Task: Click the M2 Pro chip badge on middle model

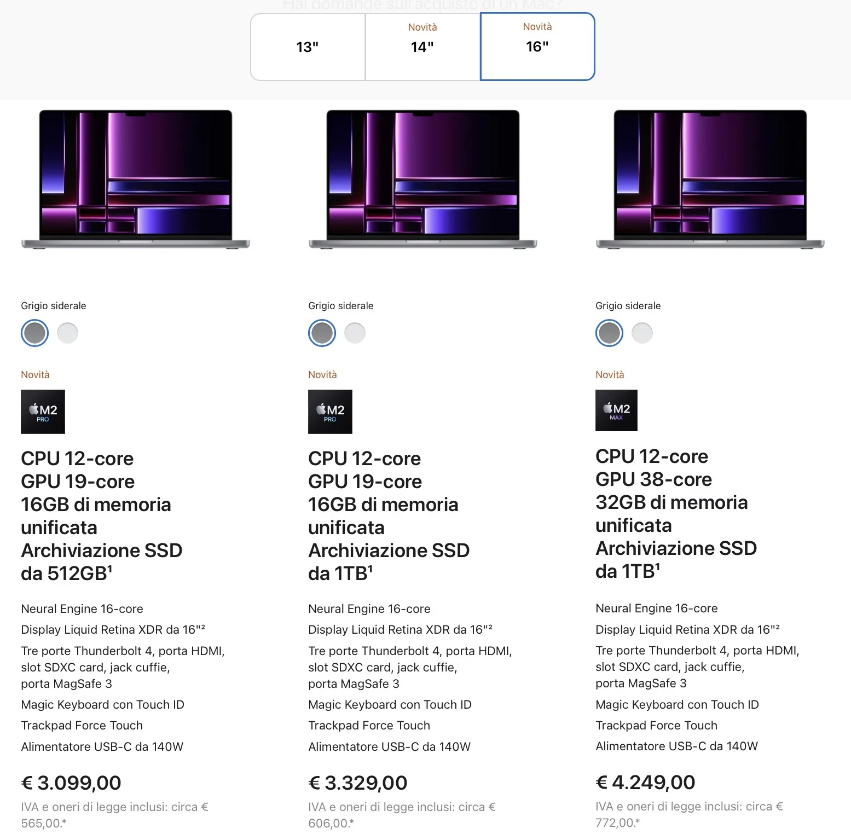Action: 330,412
